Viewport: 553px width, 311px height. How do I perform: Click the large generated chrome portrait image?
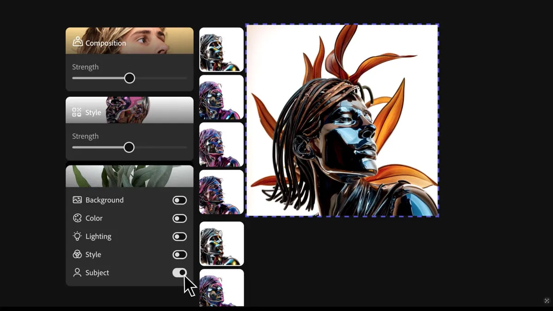(342, 120)
